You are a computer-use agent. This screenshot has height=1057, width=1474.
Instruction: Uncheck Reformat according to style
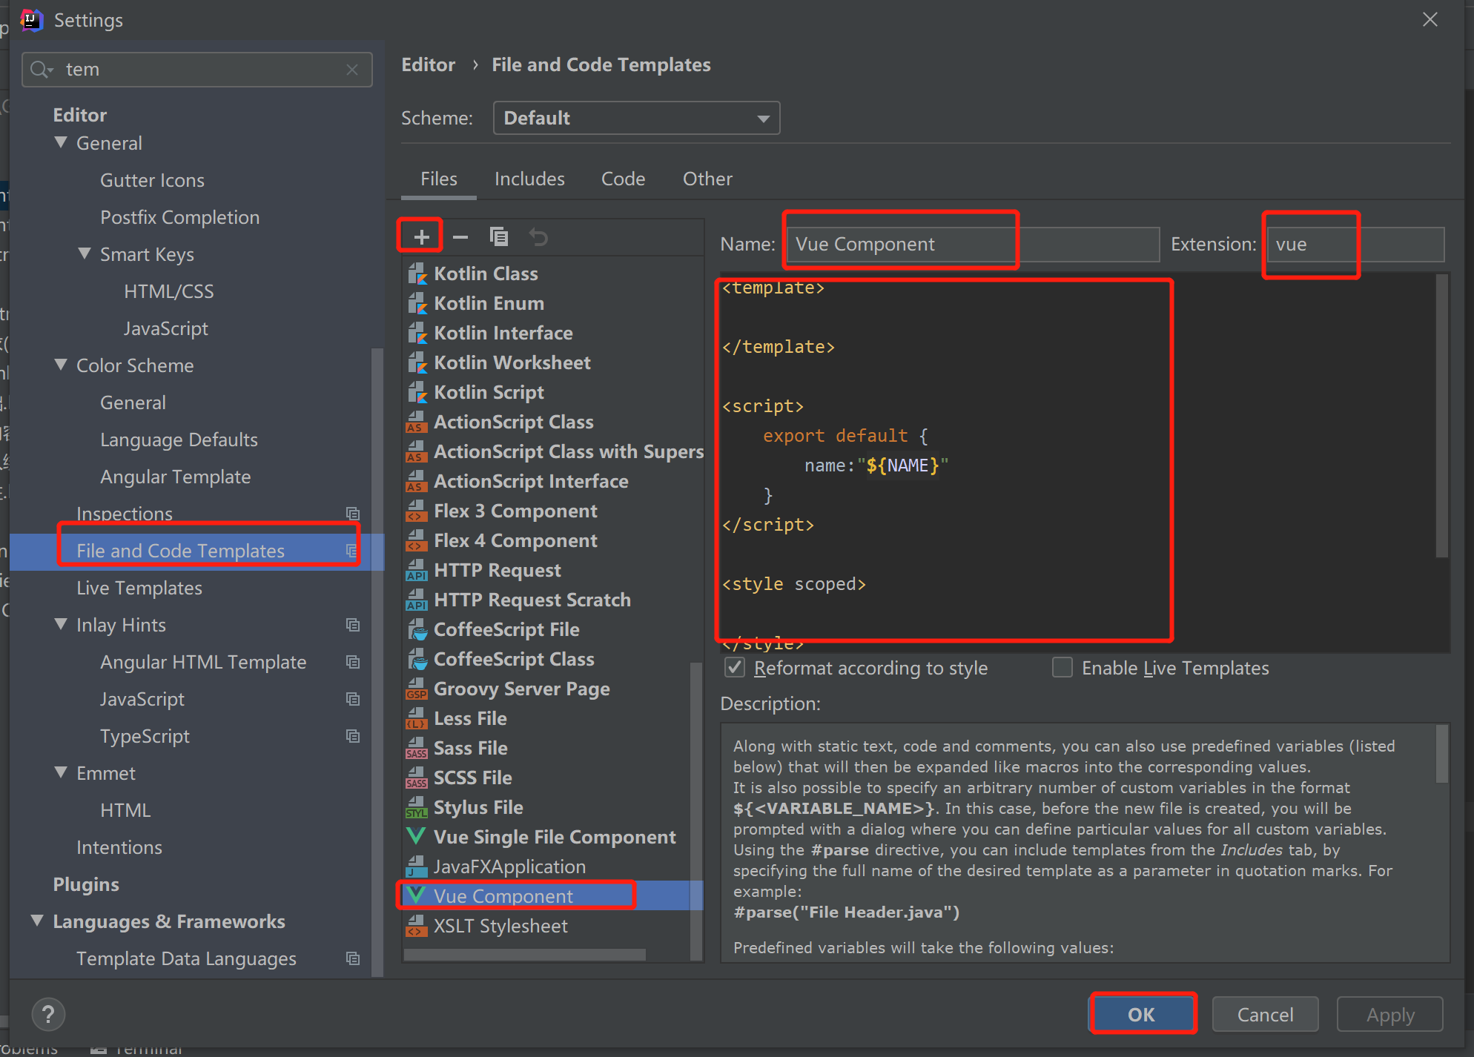click(x=734, y=668)
